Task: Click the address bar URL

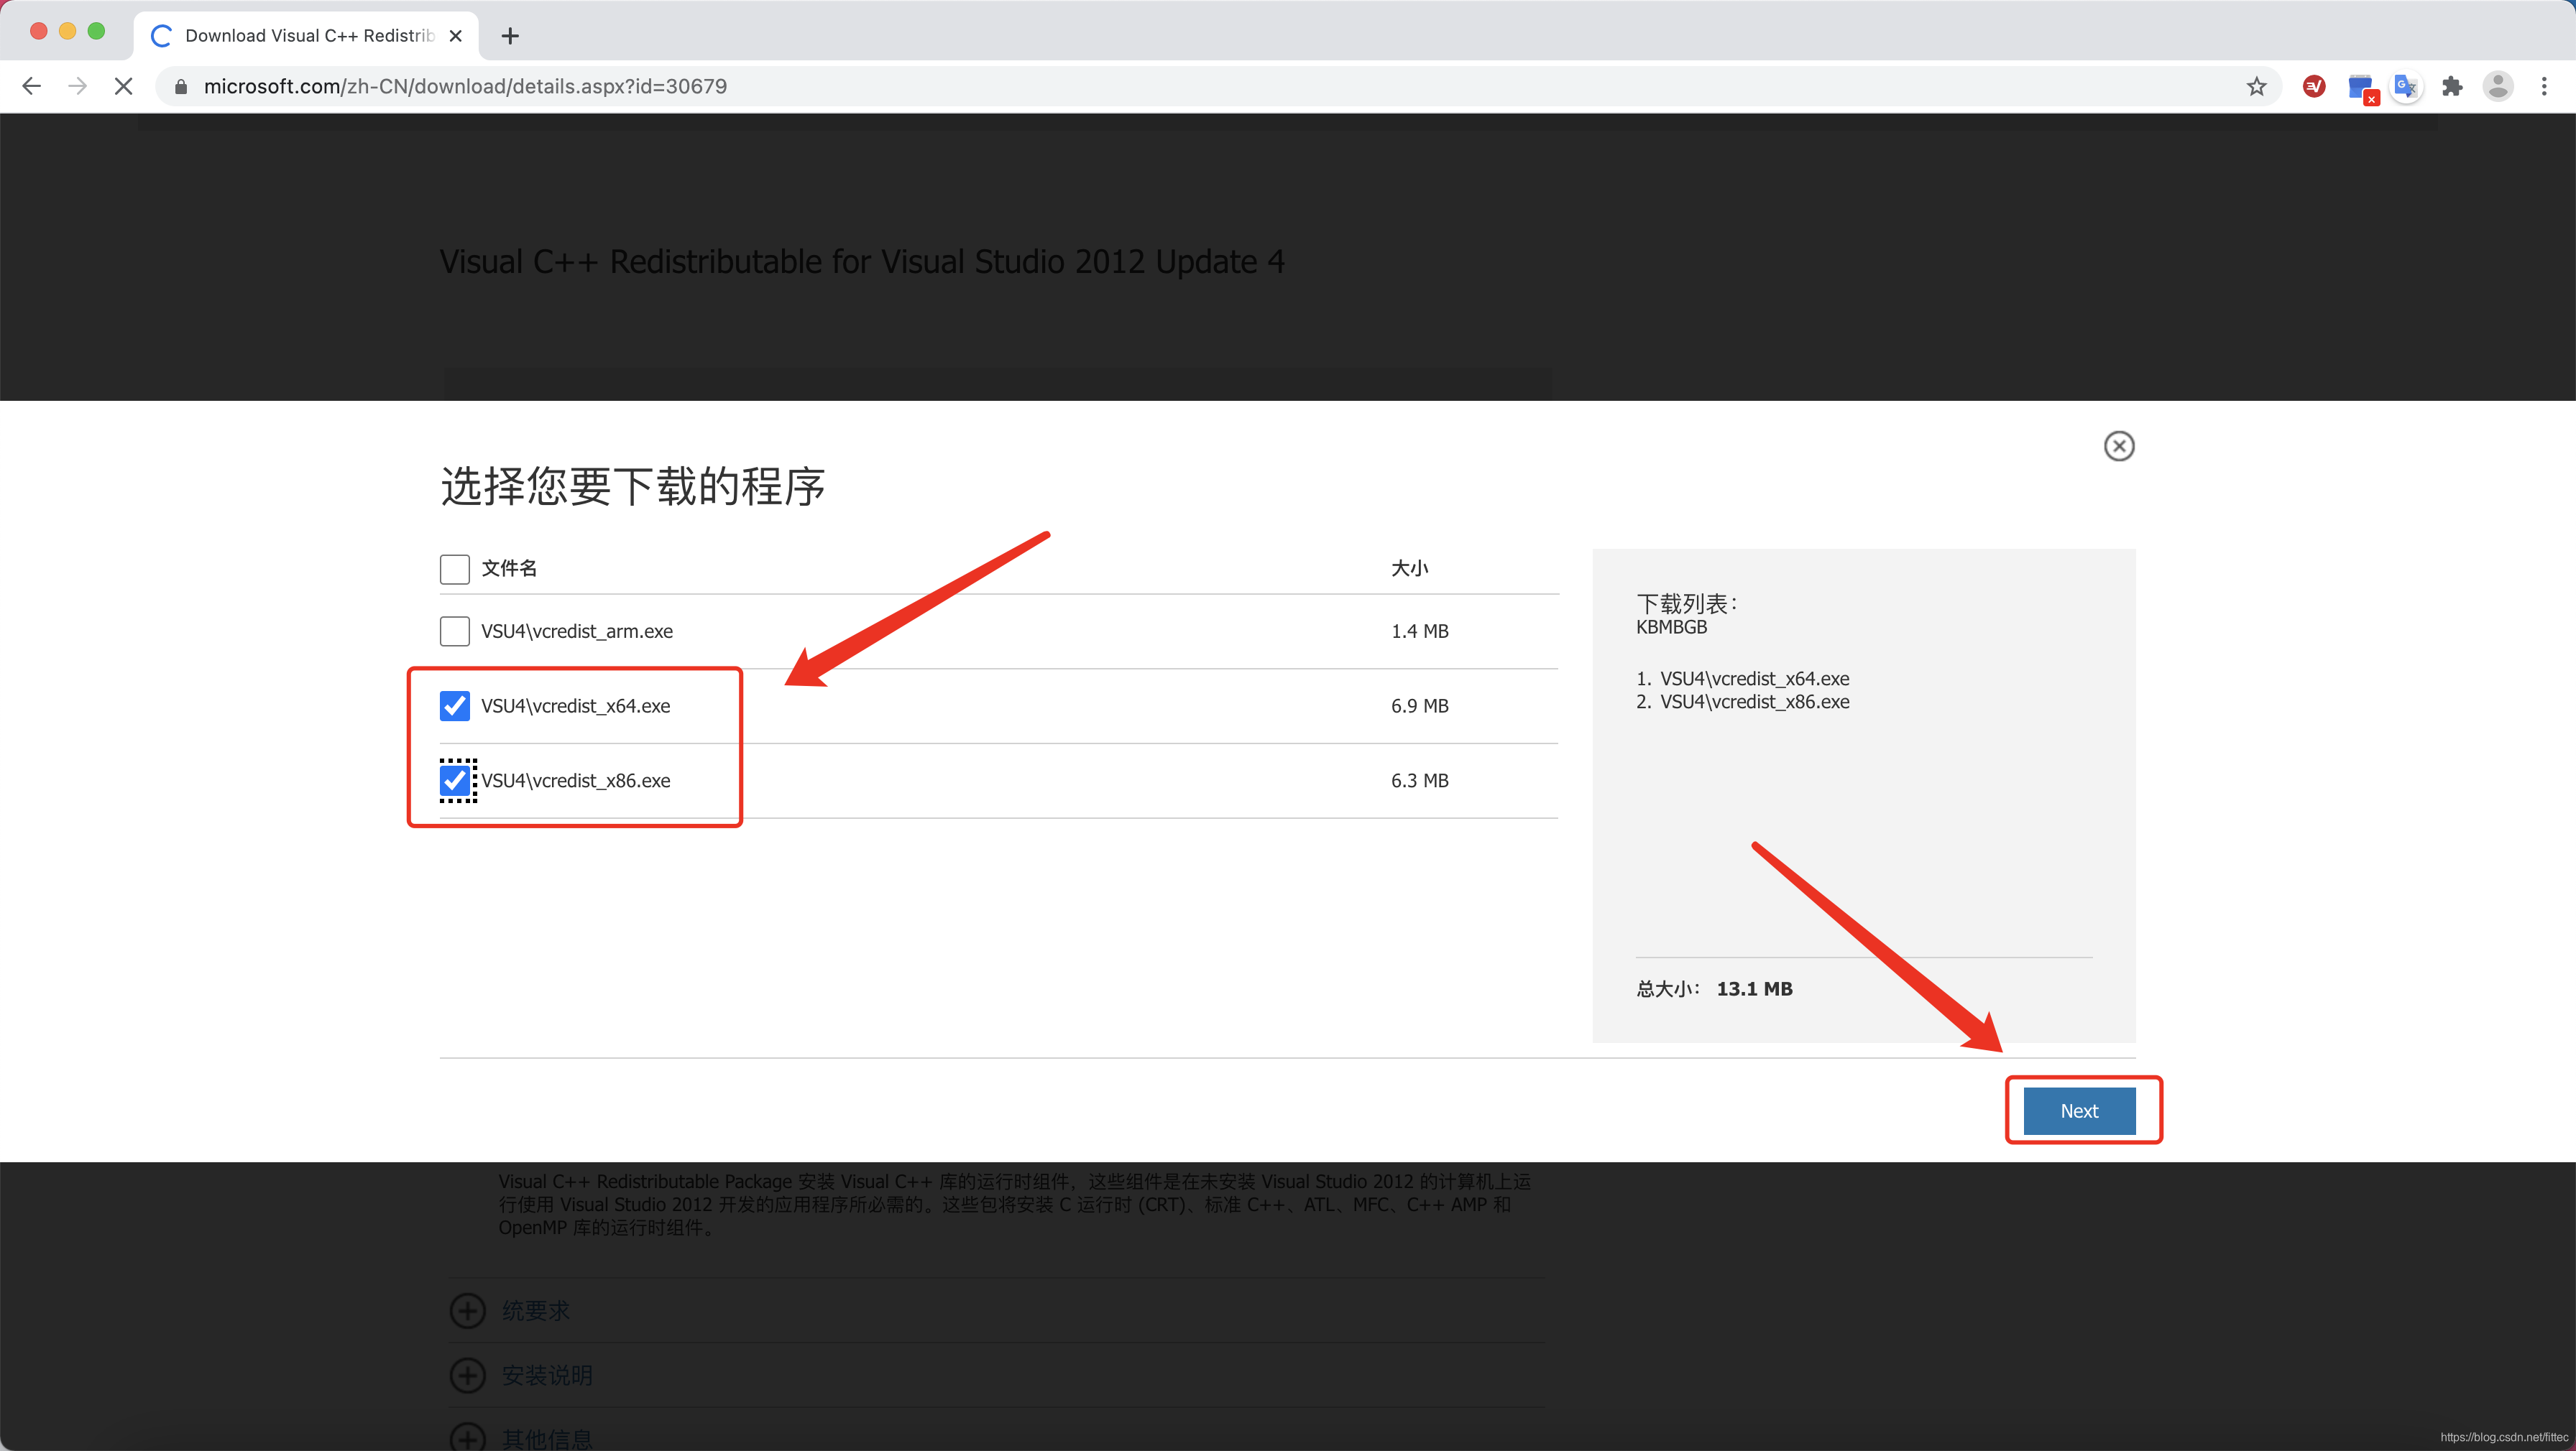Action: (465, 87)
